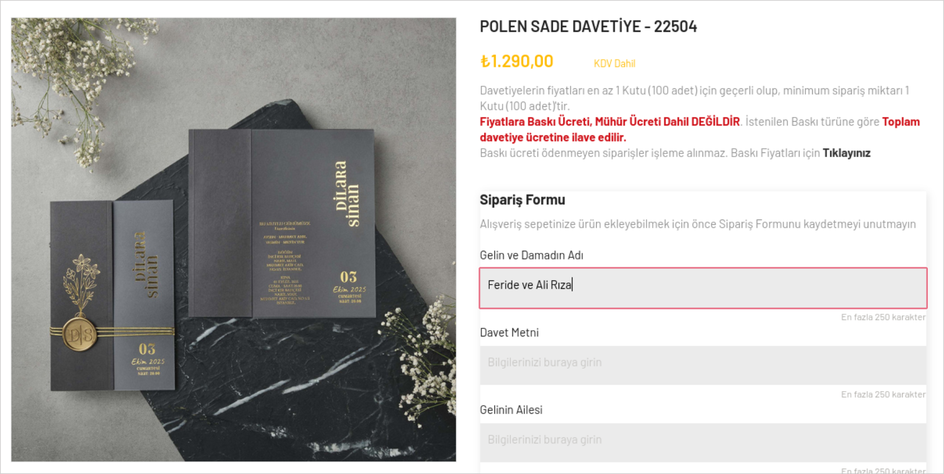Click the minimum order description paragraph
944x474 pixels.
(x=695, y=98)
